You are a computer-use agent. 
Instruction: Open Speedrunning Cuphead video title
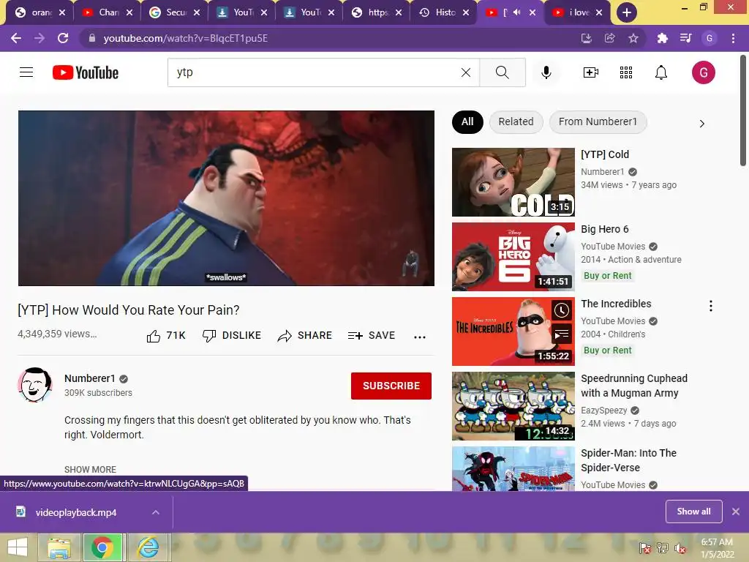coord(634,386)
